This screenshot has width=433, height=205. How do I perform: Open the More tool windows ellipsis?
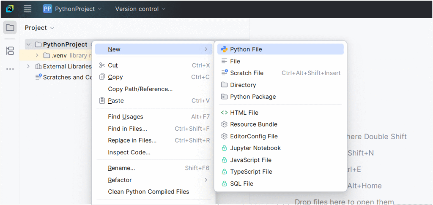click(10, 69)
